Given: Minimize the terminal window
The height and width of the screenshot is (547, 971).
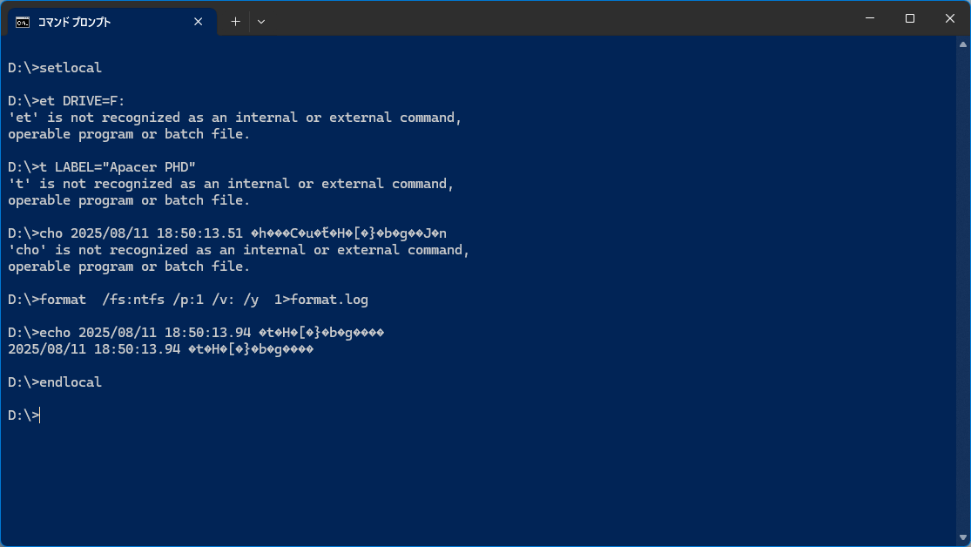Looking at the screenshot, I should click(870, 18).
